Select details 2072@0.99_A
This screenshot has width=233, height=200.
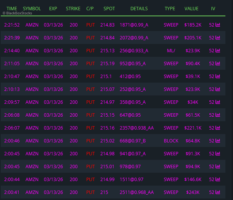pyautogui.click(x=134, y=38)
